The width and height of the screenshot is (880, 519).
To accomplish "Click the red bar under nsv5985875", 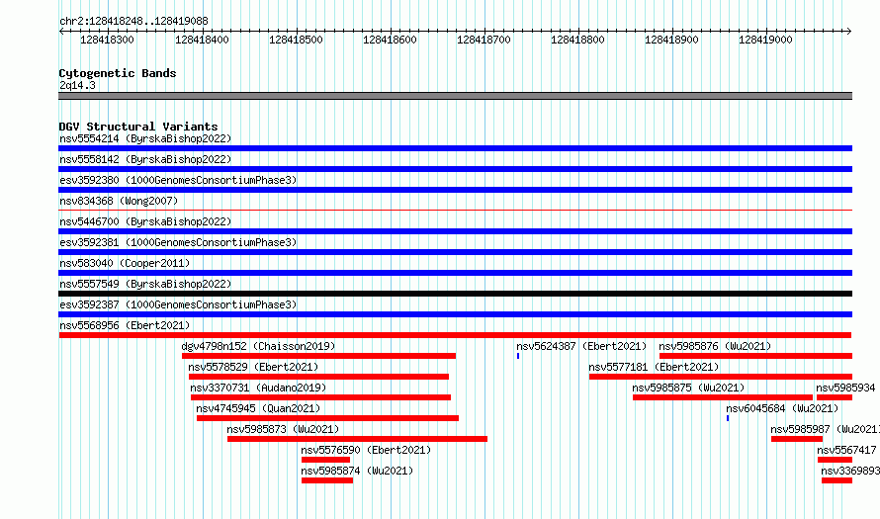I will click(723, 397).
